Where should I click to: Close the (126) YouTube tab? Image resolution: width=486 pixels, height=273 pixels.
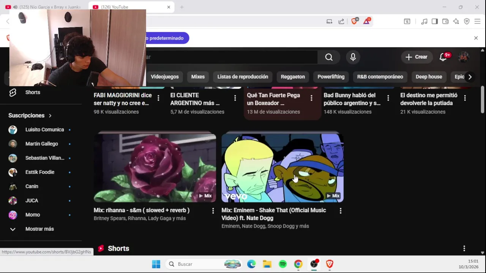[x=169, y=7]
